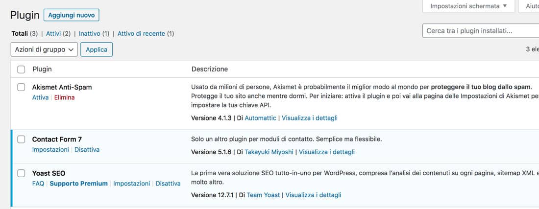
Task: Click Versione 12.7.1 text
Action: point(213,195)
